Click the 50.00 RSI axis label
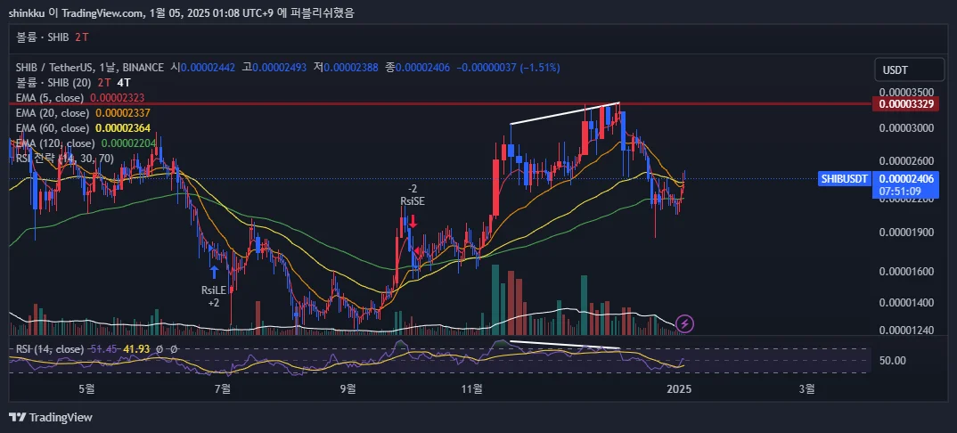Image resolution: width=957 pixels, height=433 pixels. point(892,361)
